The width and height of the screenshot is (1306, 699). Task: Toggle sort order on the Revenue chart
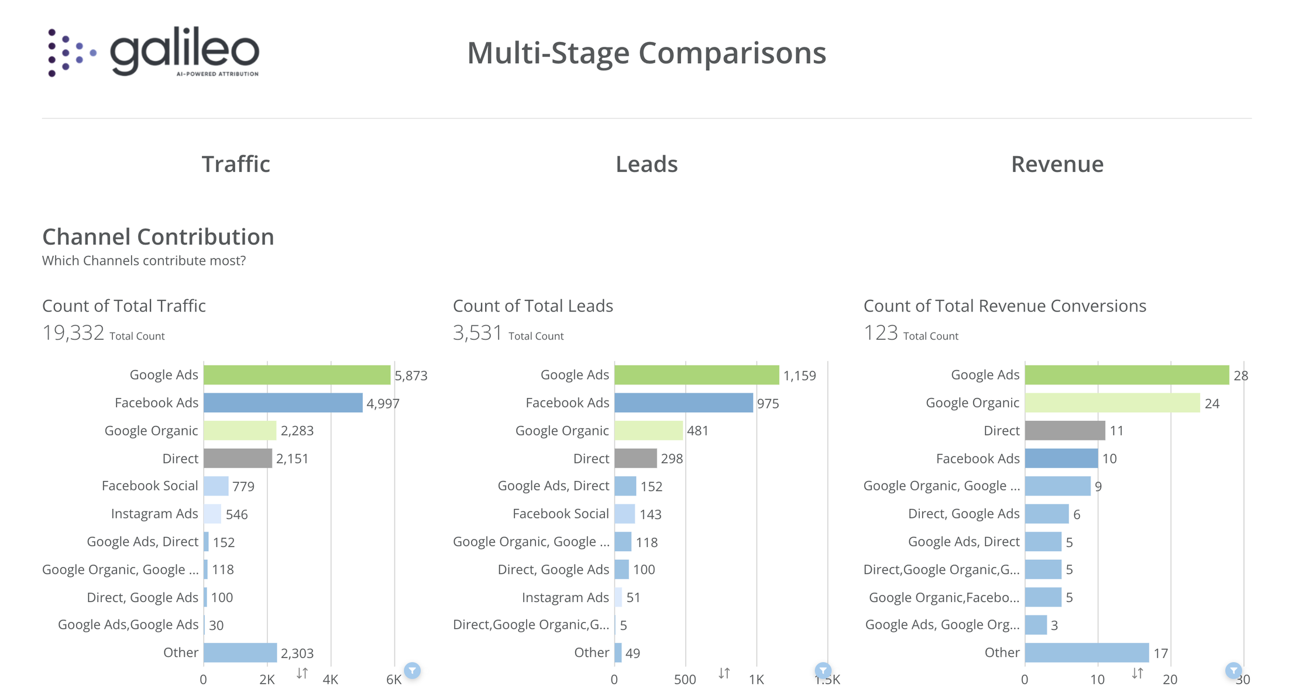(1137, 673)
